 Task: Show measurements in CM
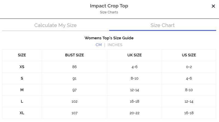point(99,45)
